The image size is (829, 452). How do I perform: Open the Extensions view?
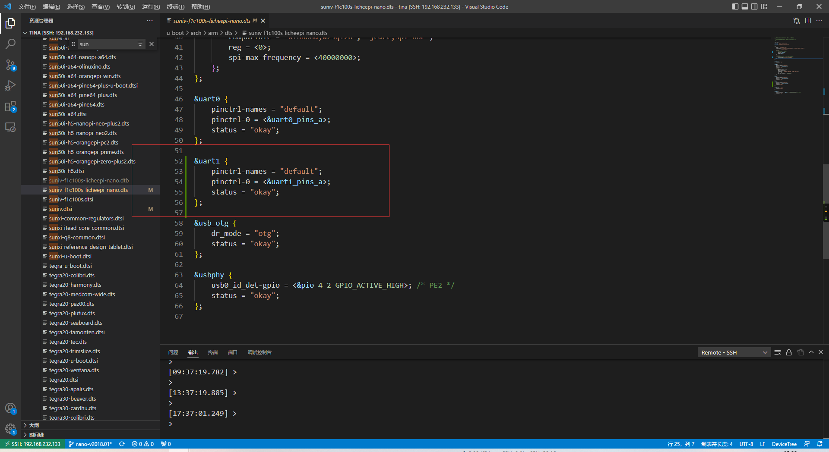[10, 106]
